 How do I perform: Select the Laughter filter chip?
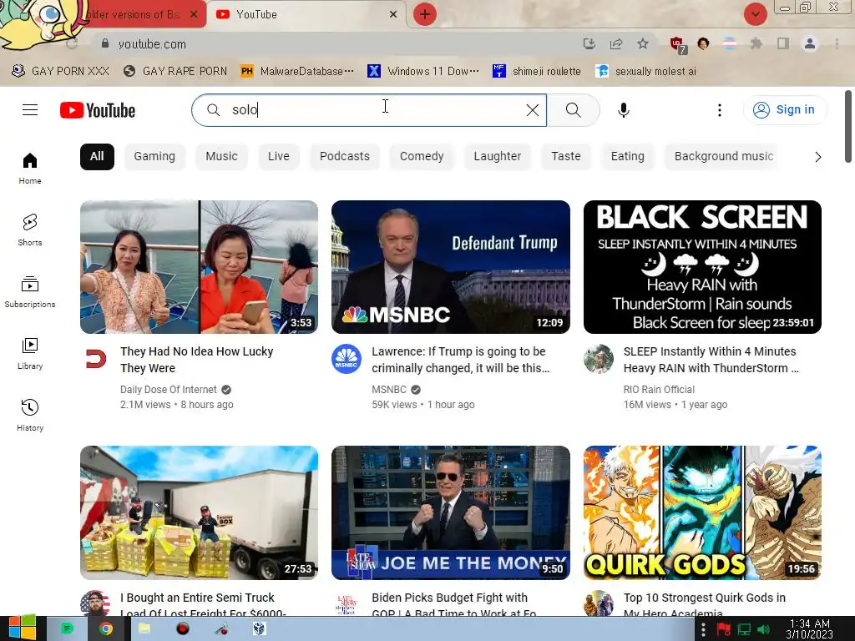point(498,156)
